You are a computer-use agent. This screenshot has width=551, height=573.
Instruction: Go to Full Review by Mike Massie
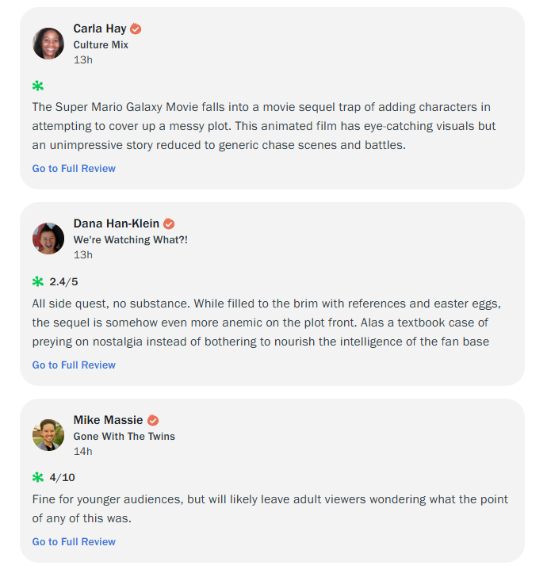point(74,541)
